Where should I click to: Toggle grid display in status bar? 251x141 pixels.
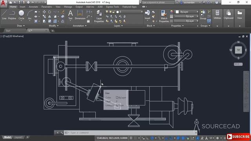[x=131, y=138]
